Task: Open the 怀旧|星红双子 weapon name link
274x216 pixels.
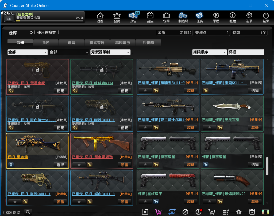Action: tap(150, 194)
